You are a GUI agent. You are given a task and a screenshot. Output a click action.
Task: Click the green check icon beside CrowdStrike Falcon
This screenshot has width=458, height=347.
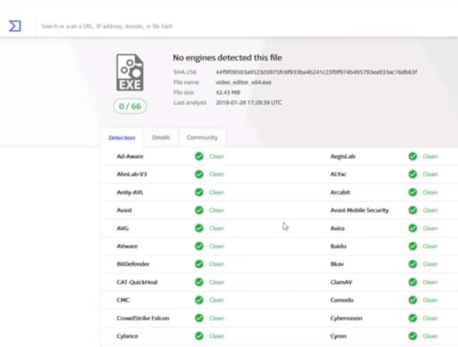pos(199,318)
